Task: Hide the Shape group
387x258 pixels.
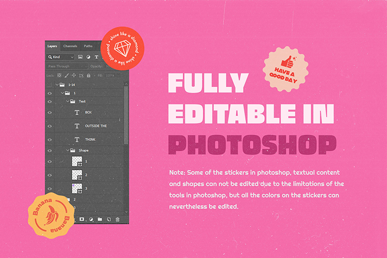Action: (x=50, y=151)
